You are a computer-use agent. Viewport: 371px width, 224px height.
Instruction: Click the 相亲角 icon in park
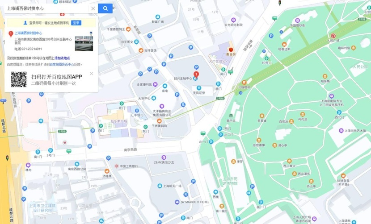tap(325, 76)
